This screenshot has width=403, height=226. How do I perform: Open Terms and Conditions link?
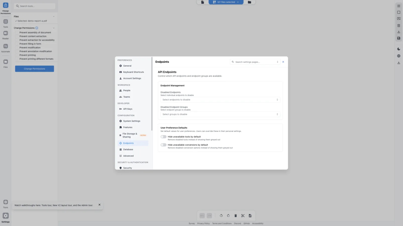(222, 223)
